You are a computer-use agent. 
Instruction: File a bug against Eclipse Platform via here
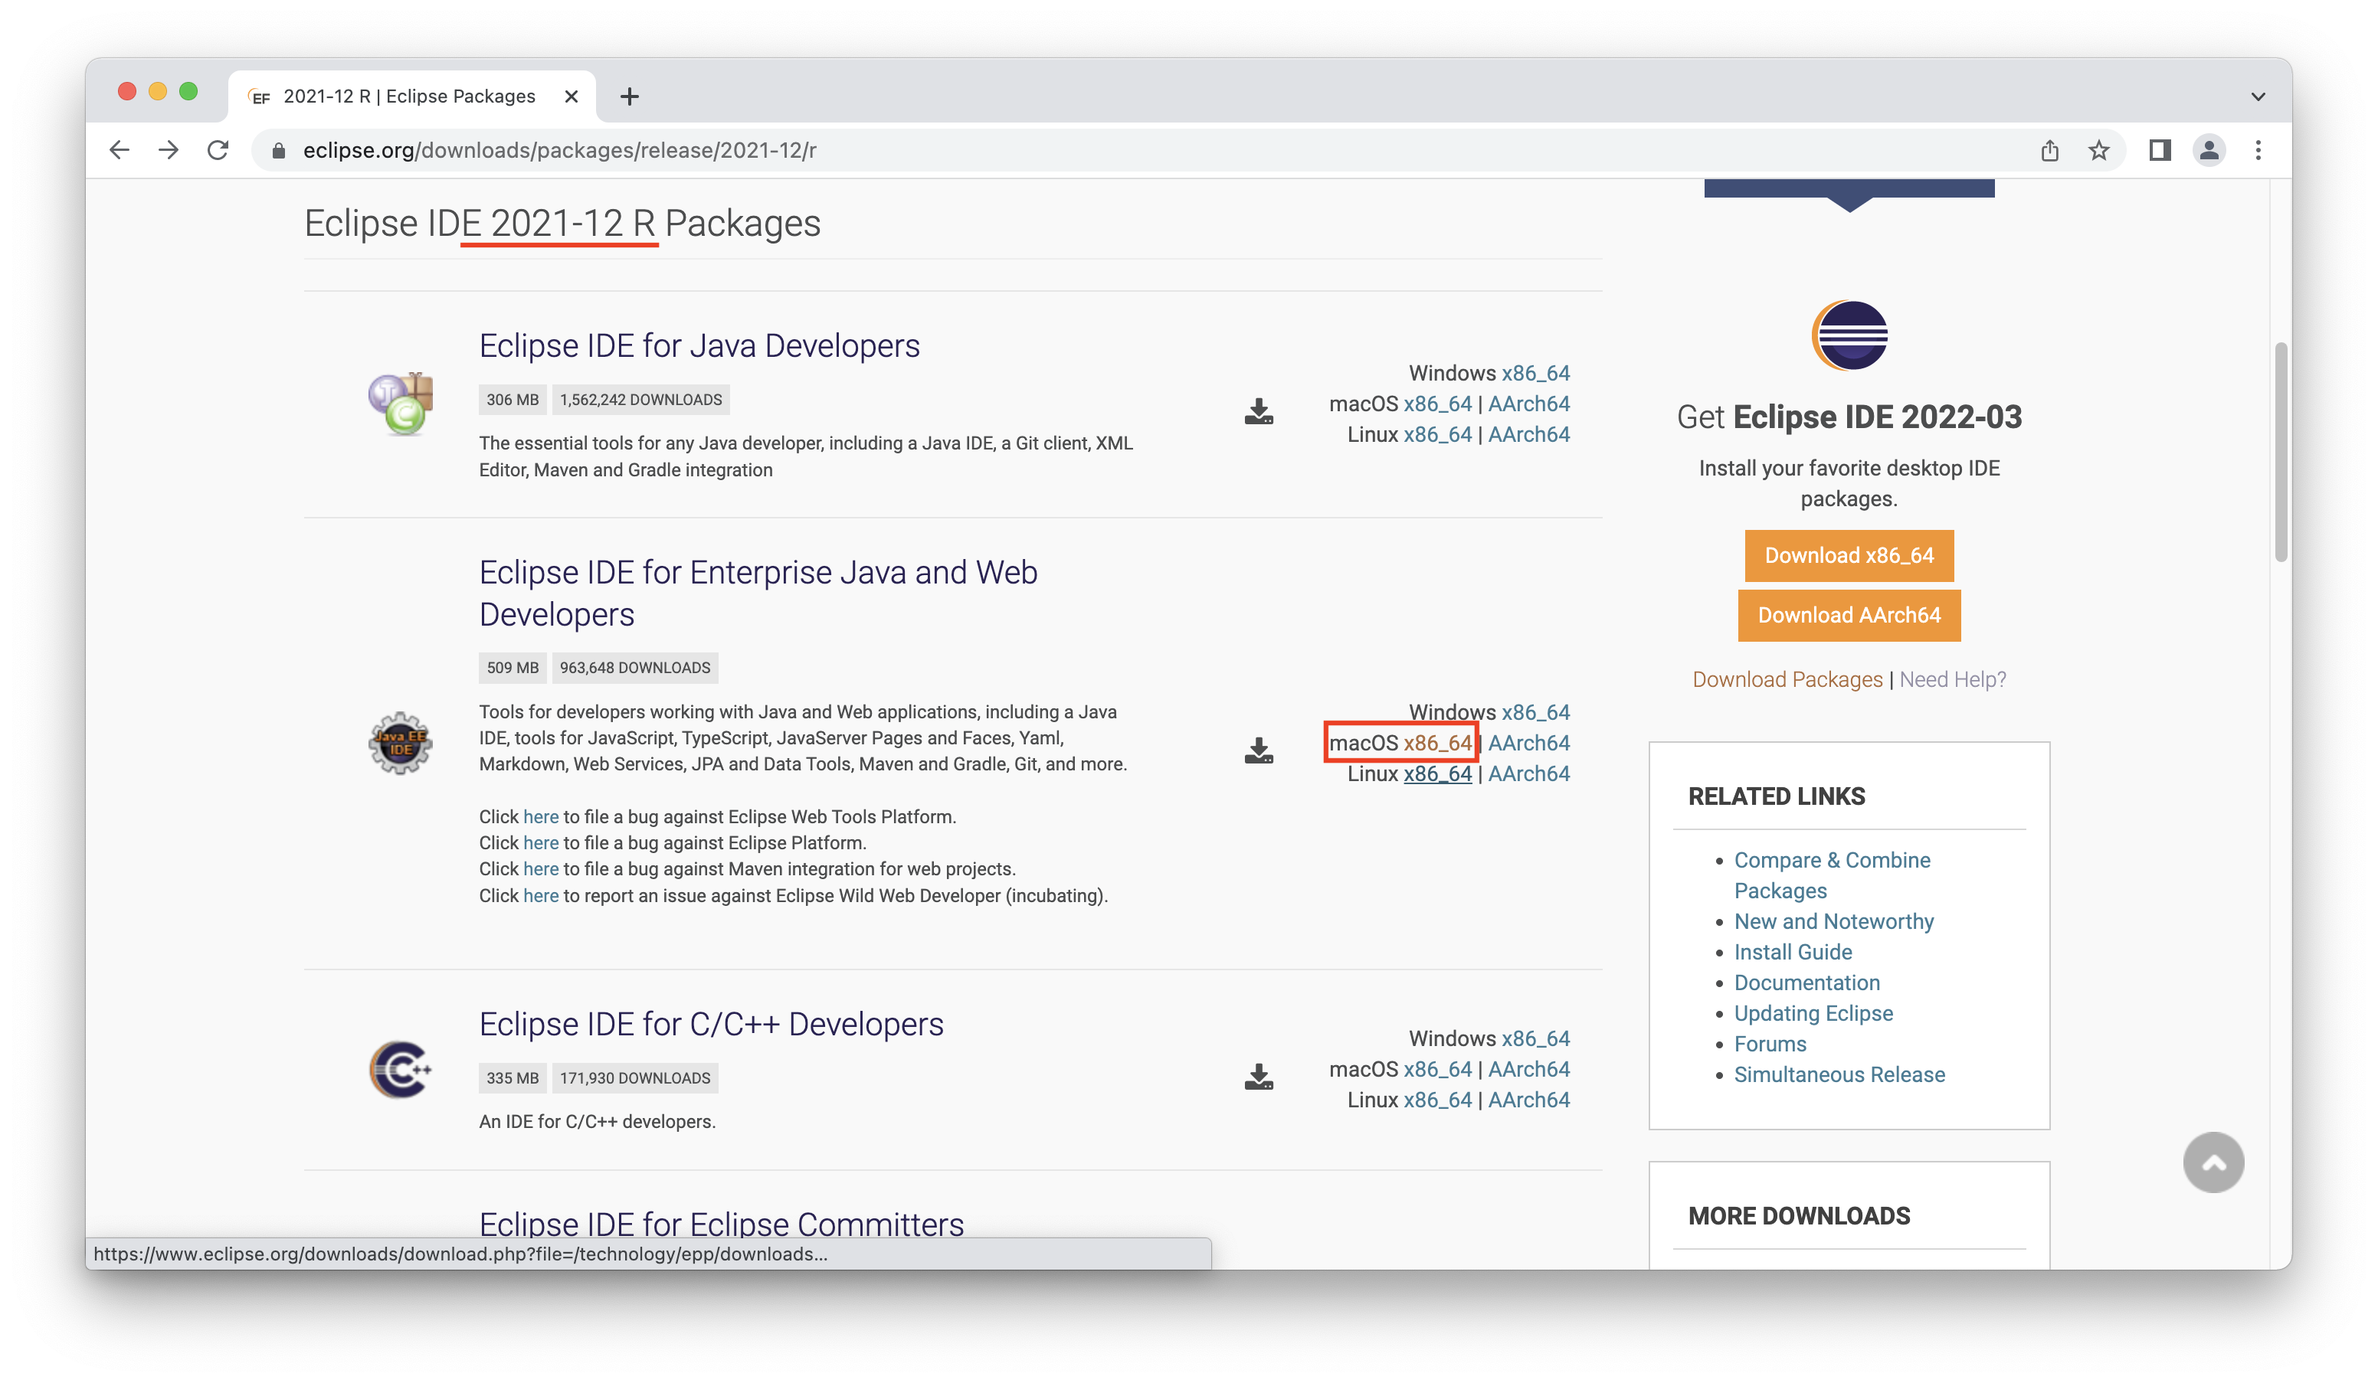[541, 842]
